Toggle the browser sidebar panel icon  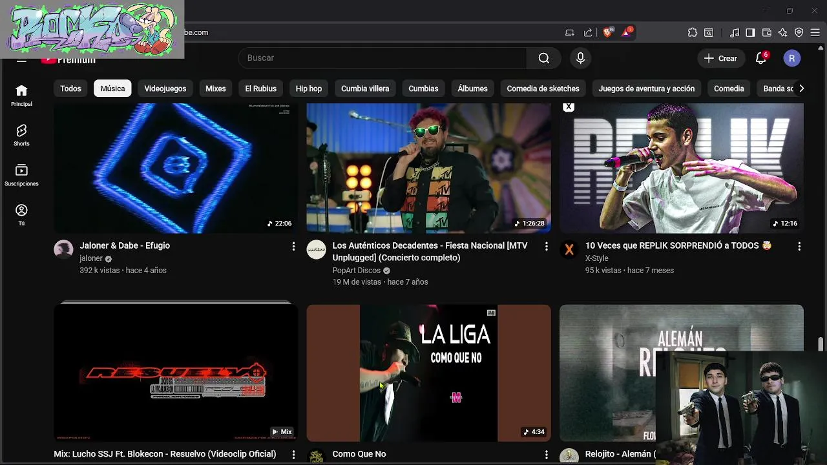click(x=750, y=32)
